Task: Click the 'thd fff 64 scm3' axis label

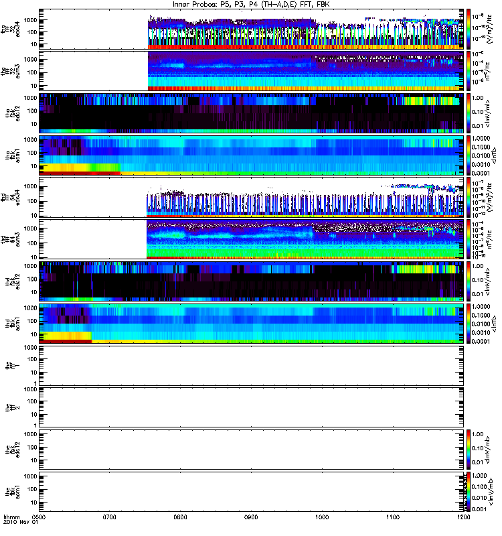Action: point(10,239)
